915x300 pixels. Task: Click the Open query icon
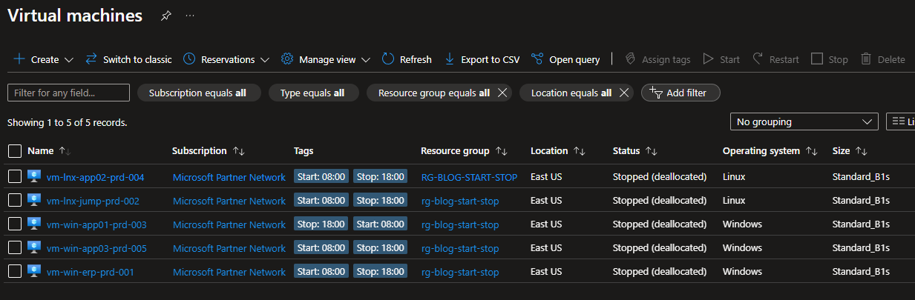point(538,59)
